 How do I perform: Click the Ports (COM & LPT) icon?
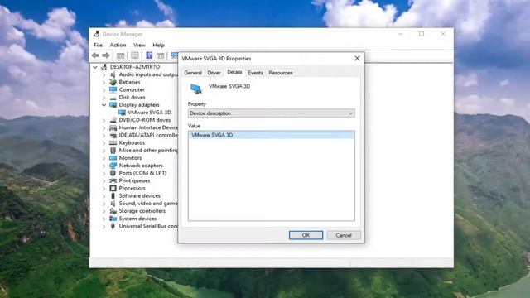coord(113,173)
